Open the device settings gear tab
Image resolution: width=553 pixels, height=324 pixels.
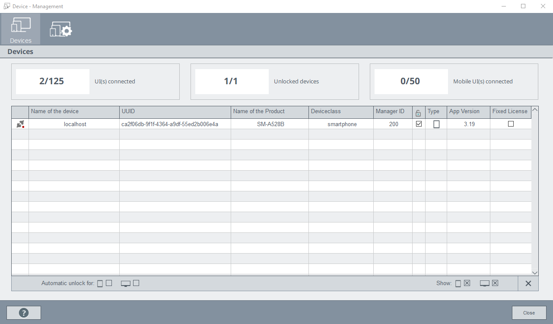[x=61, y=29]
